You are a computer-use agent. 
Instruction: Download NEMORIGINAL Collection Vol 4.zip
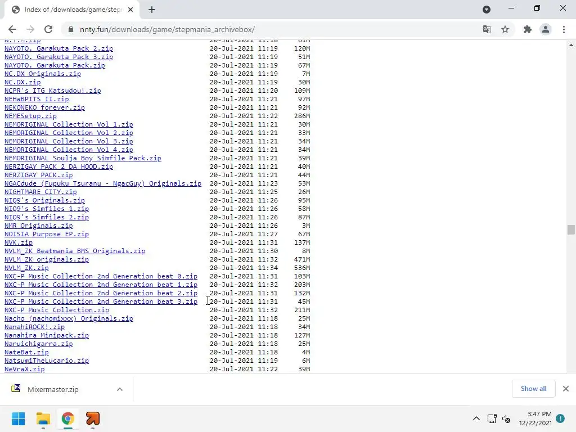point(69,150)
